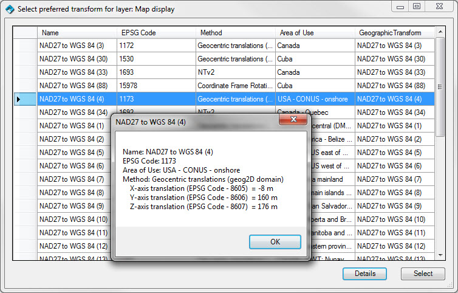This screenshot has height=293, width=458.
Task: Close the NAD27 to WGS 84 (4) popup
Action: point(293,119)
